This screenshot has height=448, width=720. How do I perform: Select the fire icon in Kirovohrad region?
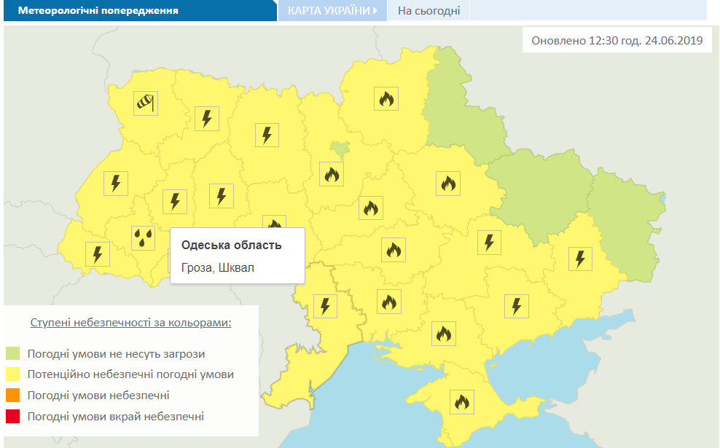pyautogui.click(x=394, y=250)
